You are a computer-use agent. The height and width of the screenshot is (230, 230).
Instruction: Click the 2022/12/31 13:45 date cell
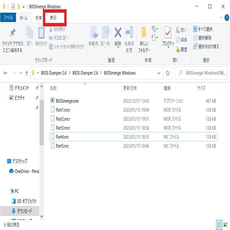coord(136,101)
